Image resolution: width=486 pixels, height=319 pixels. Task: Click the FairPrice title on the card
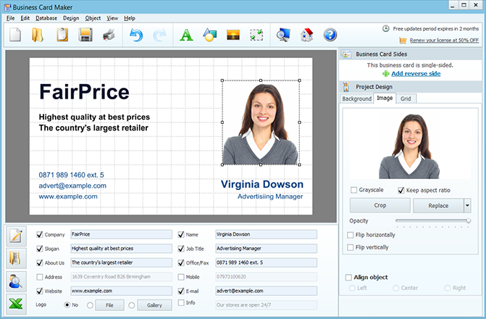[84, 92]
